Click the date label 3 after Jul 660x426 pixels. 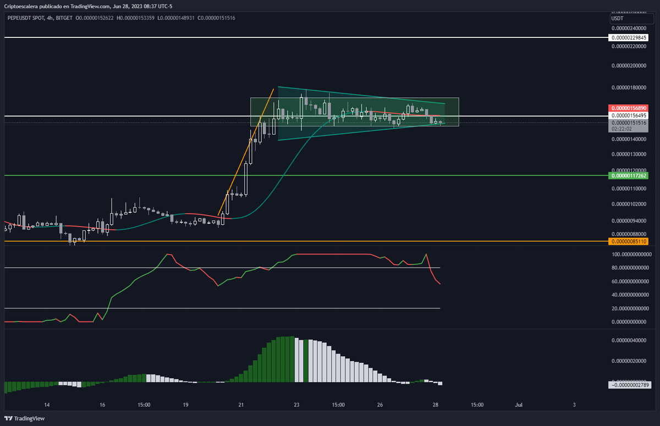[x=574, y=405]
